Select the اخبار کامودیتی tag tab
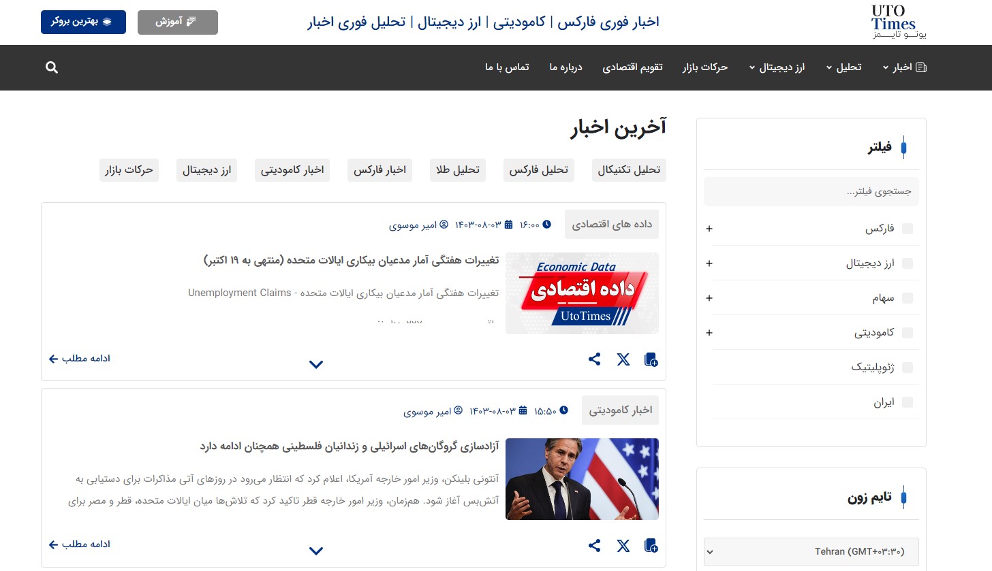 point(292,170)
